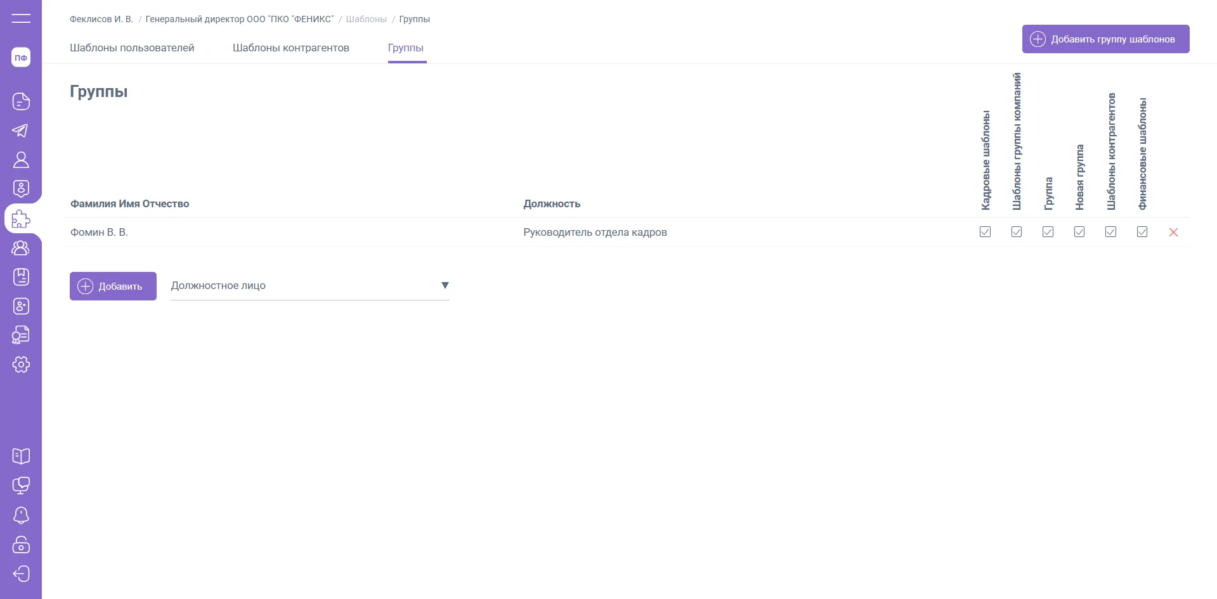Expand the Должностное лицо dropdown arrow
Screen dimensions: 1217x599
click(445, 286)
